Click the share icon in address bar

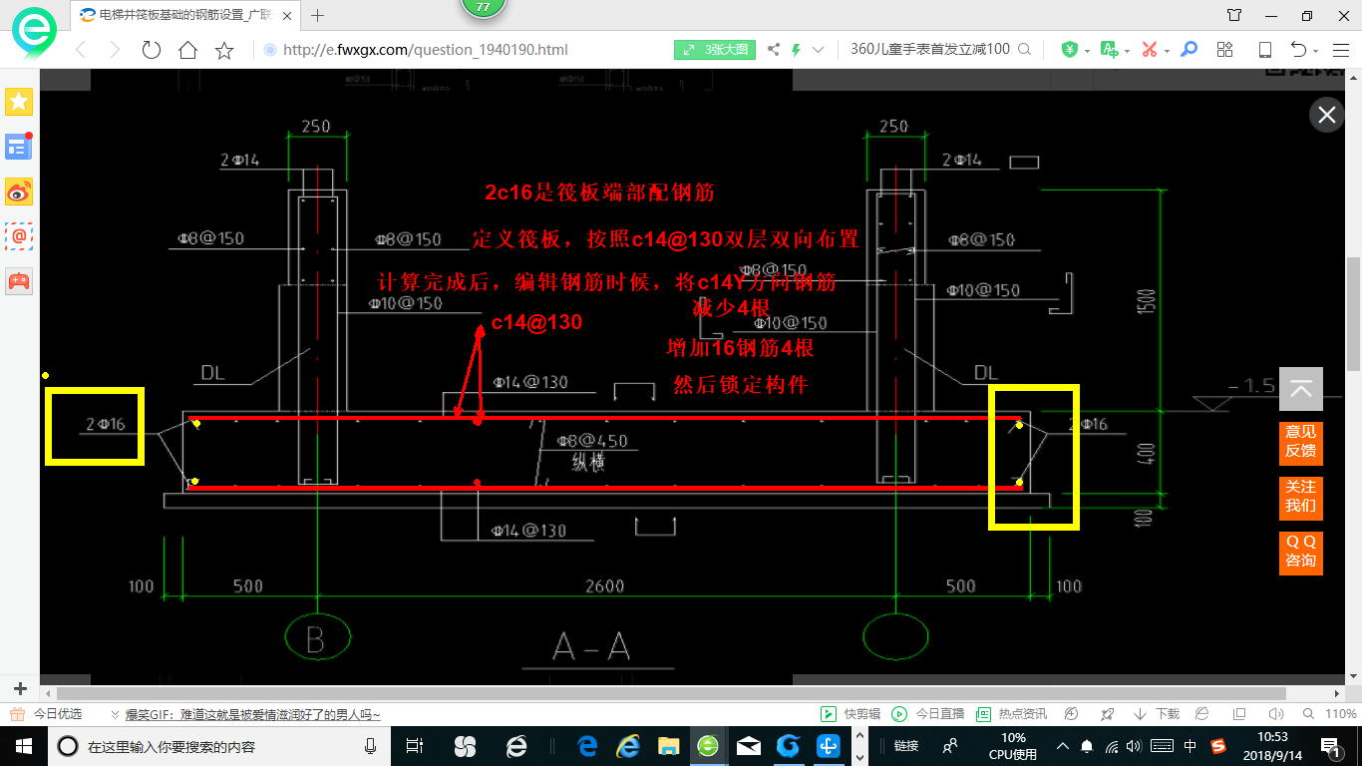pos(774,50)
